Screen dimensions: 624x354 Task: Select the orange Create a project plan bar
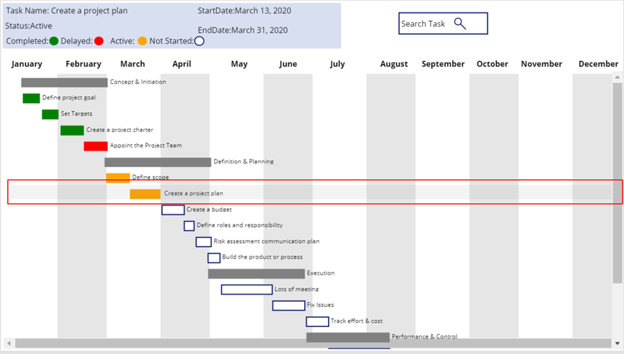click(145, 194)
